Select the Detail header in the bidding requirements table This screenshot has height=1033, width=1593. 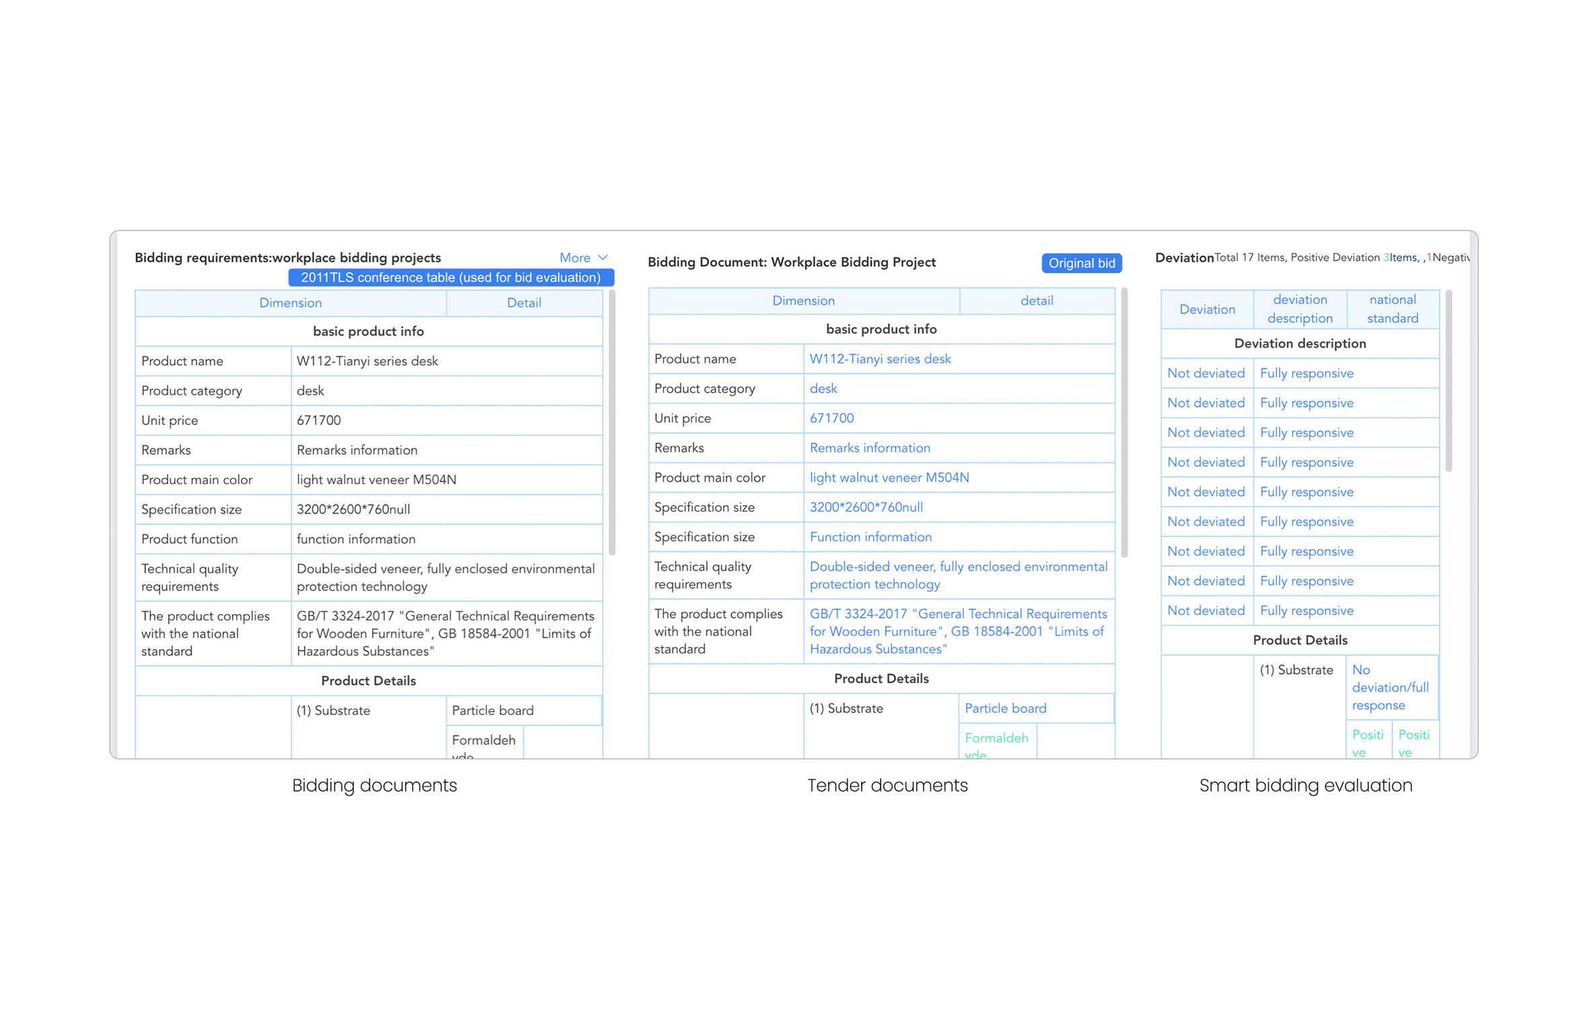[523, 303]
